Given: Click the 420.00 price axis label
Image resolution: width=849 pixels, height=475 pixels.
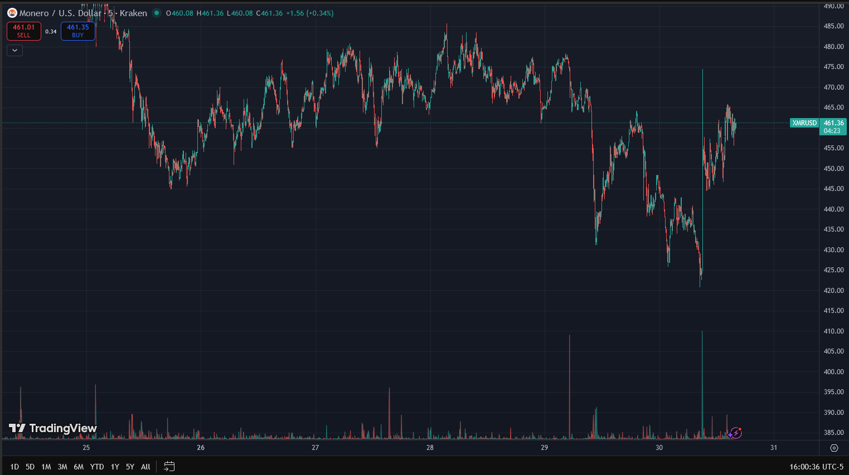Looking at the screenshot, I should click(833, 291).
